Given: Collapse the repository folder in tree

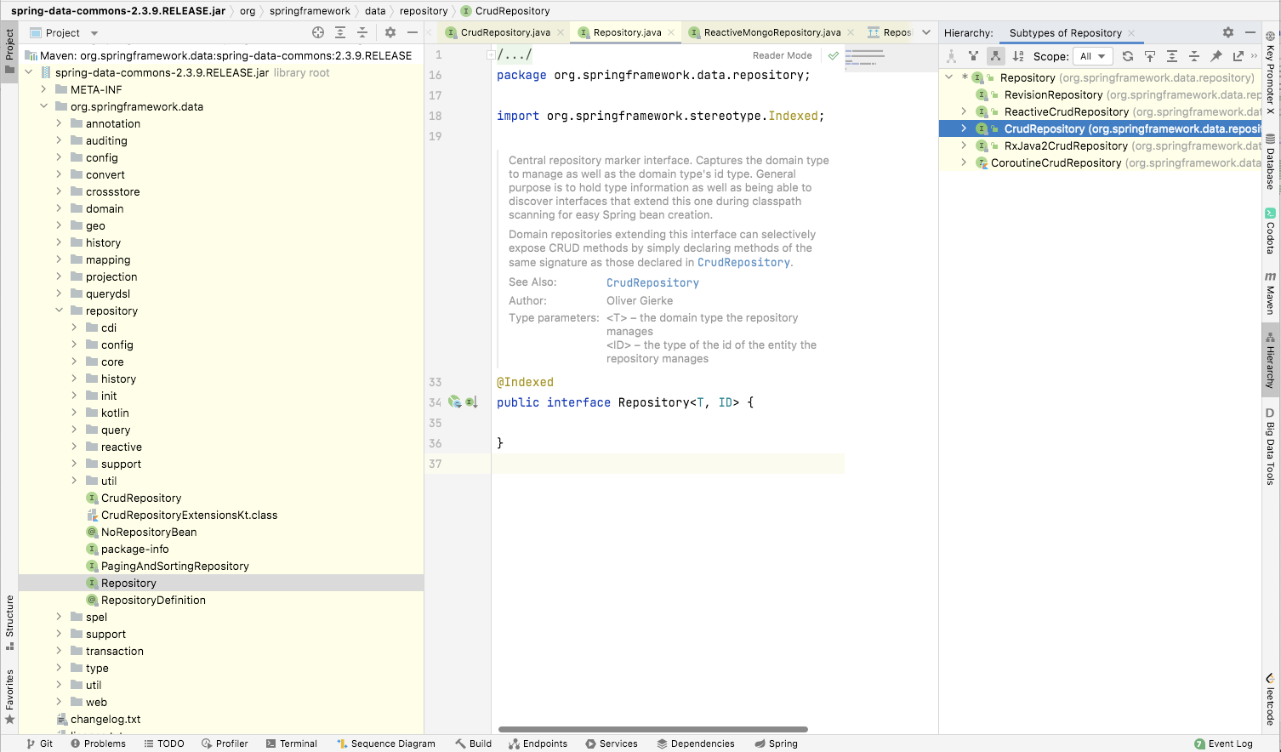Looking at the screenshot, I should click(x=60, y=310).
